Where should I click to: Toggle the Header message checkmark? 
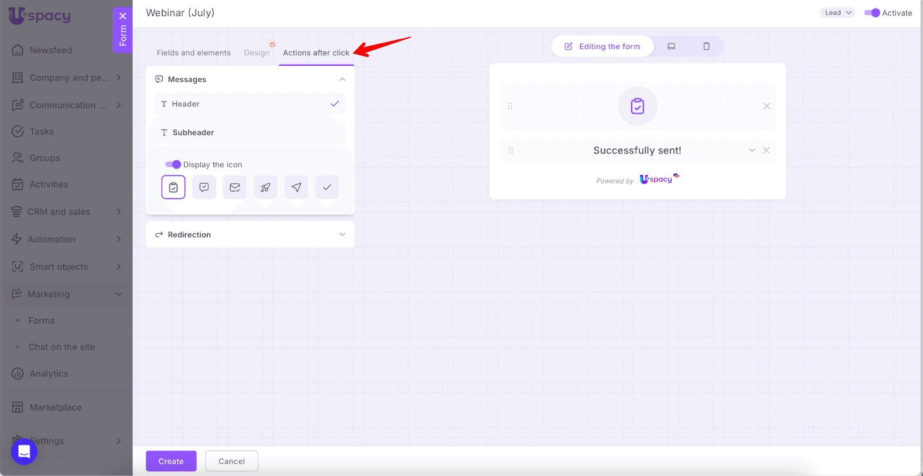point(335,104)
